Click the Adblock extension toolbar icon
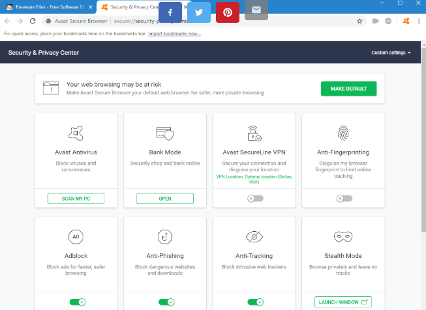The image size is (426, 310). (388, 21)
